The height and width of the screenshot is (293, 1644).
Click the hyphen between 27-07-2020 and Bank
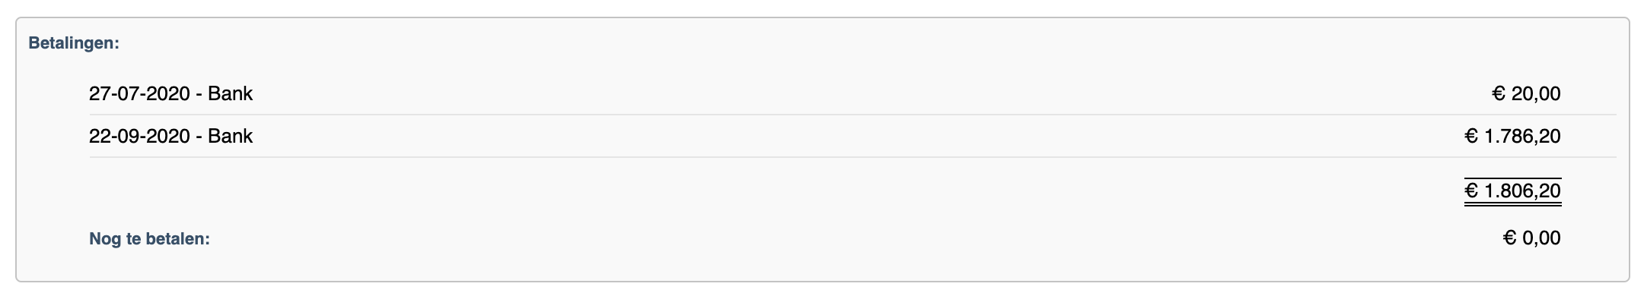point(199,95)
